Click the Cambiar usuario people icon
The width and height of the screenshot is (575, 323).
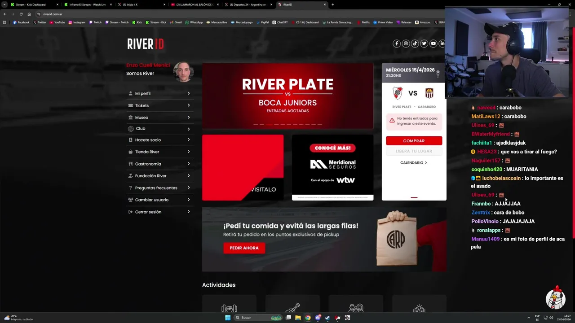coord(131,200)
